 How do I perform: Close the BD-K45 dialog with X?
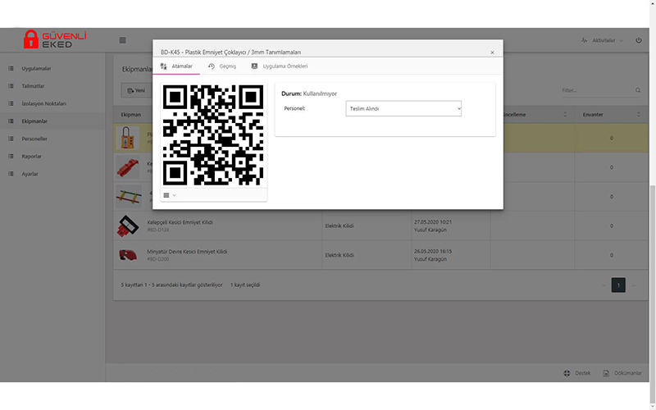pos(492,52)
